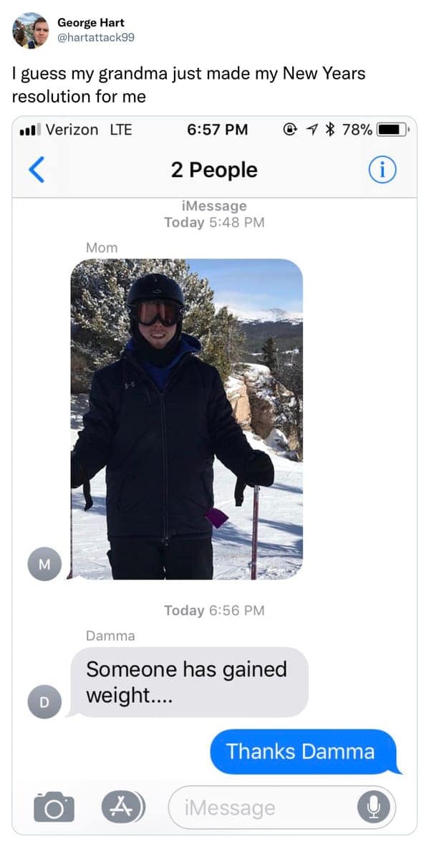429x847 pixels.
Task: Select the 'Thanks Damma' message bubble
Action: [x=303, y=752]
